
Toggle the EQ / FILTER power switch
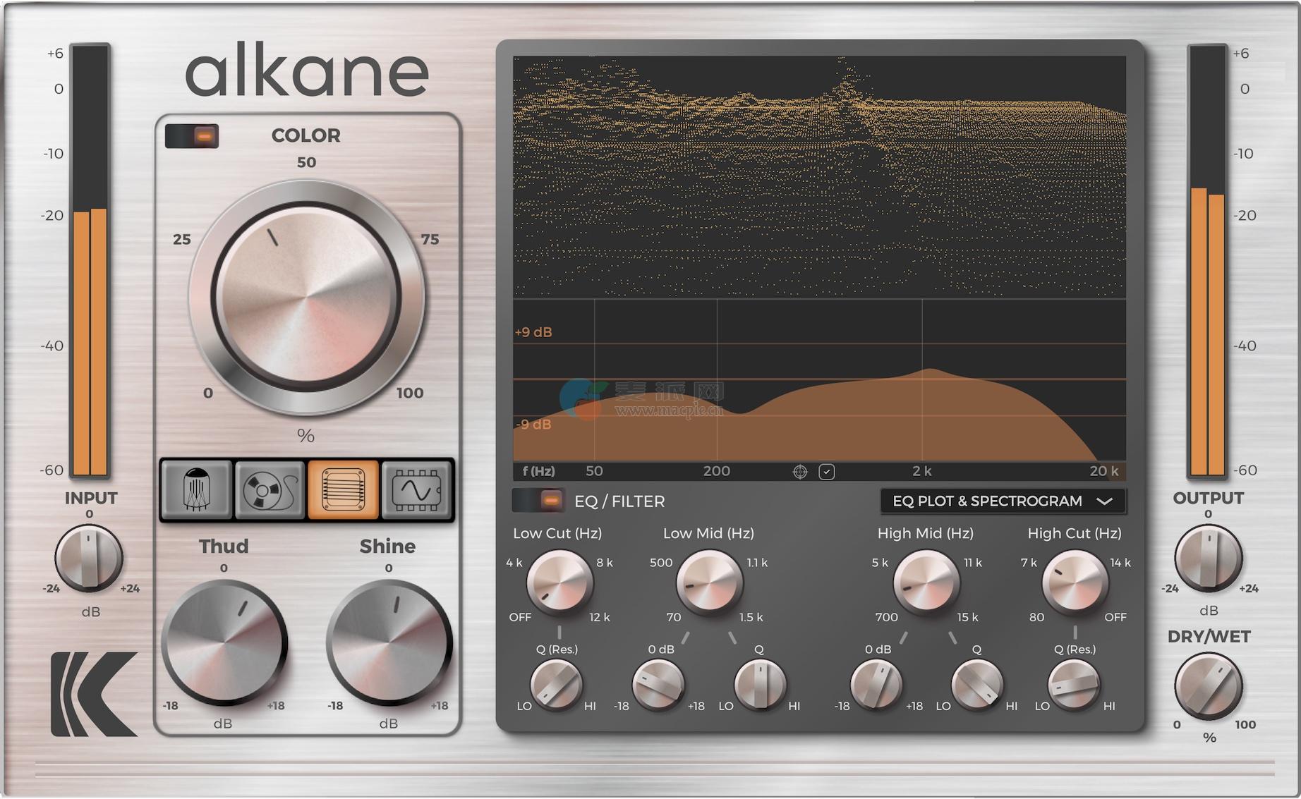tap(538, 501)
